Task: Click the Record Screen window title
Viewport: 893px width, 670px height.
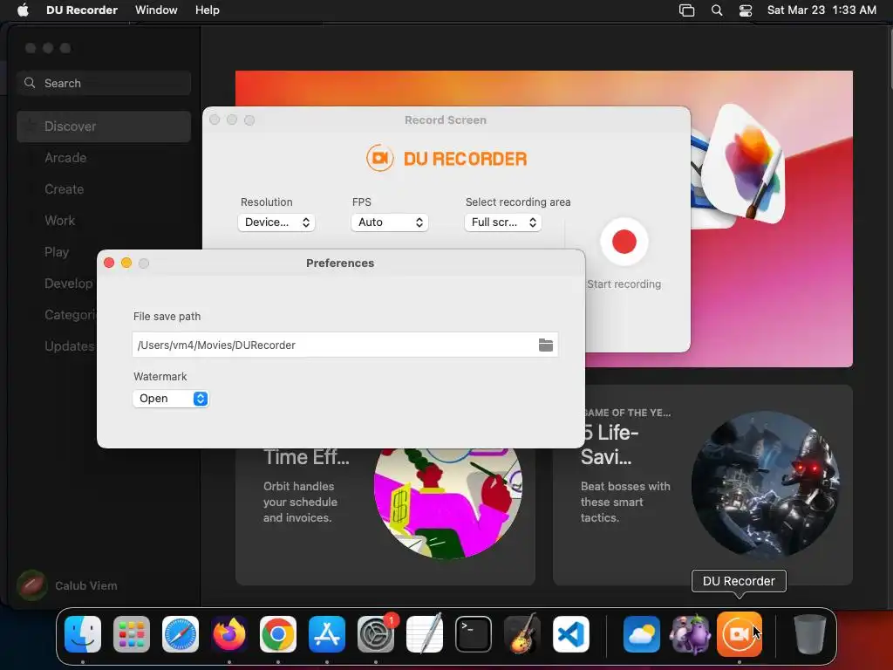Action: click(446, 120)
